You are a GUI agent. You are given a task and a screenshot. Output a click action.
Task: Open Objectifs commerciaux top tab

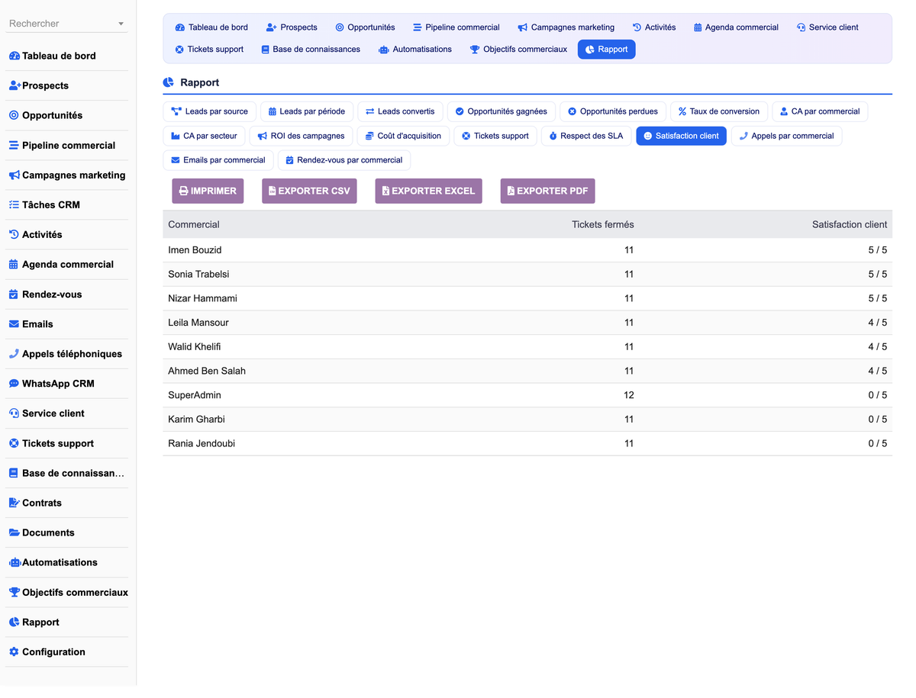518,50
